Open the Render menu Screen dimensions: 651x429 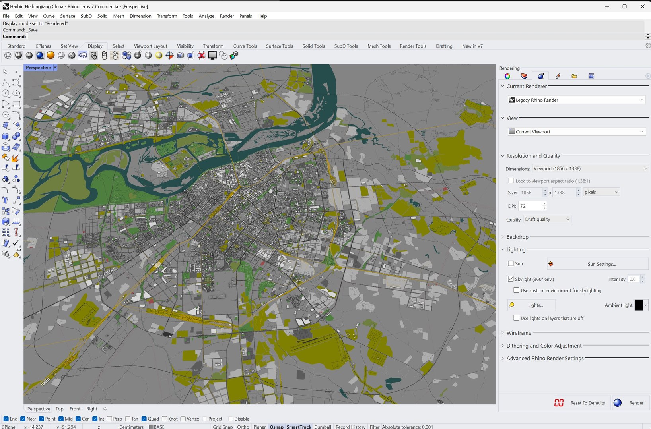click(227, 16)
